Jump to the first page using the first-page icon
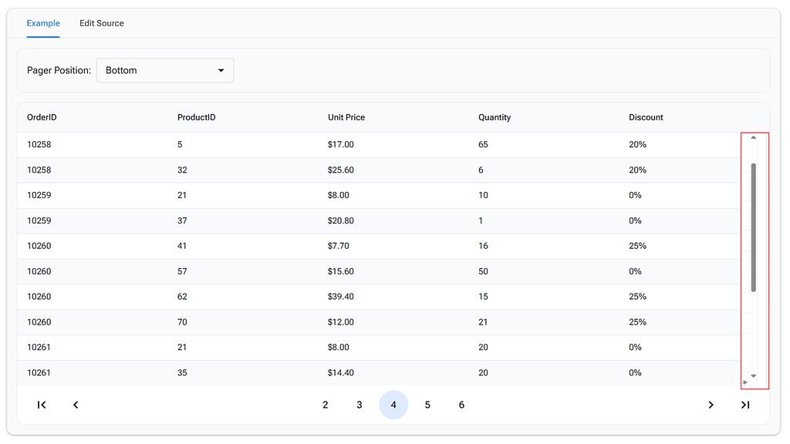Image resolution: width=790 pixels, height=444 pixels. point(41,405)
